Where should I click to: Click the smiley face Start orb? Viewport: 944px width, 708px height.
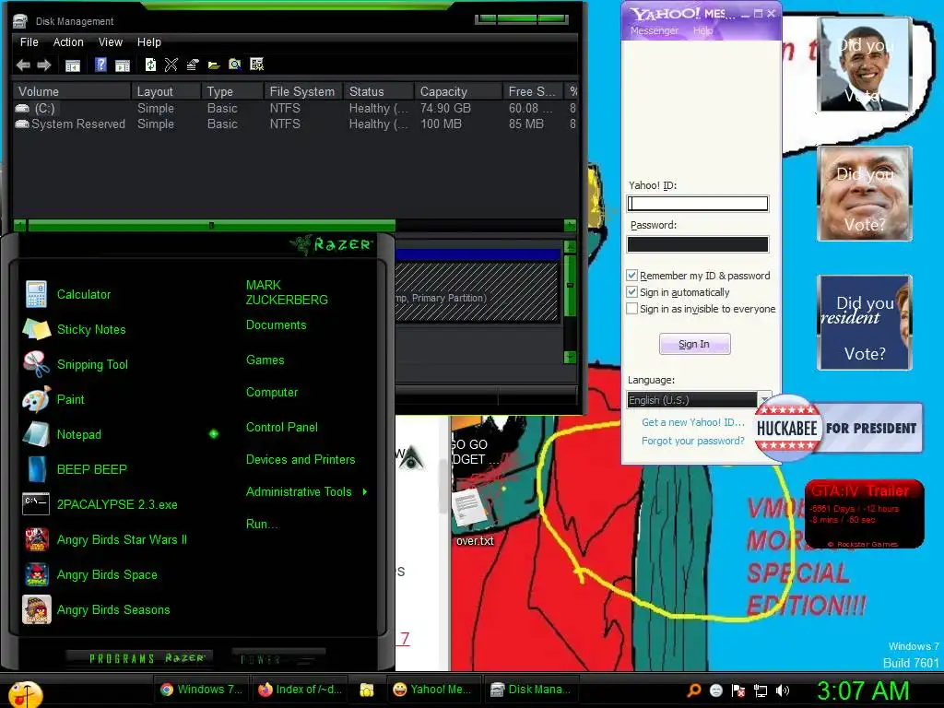tap(25, 693)
